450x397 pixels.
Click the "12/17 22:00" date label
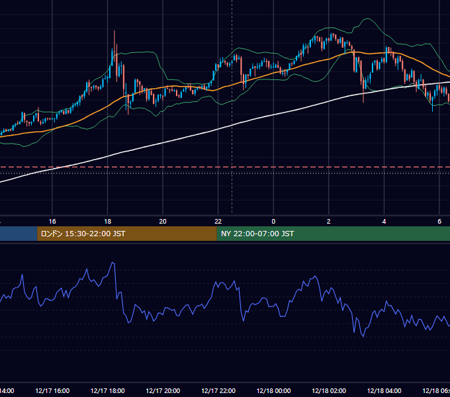218,390
